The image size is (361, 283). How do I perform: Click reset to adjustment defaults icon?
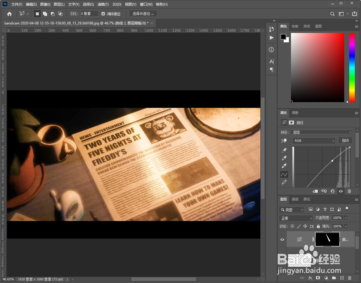tap(332, 191)
